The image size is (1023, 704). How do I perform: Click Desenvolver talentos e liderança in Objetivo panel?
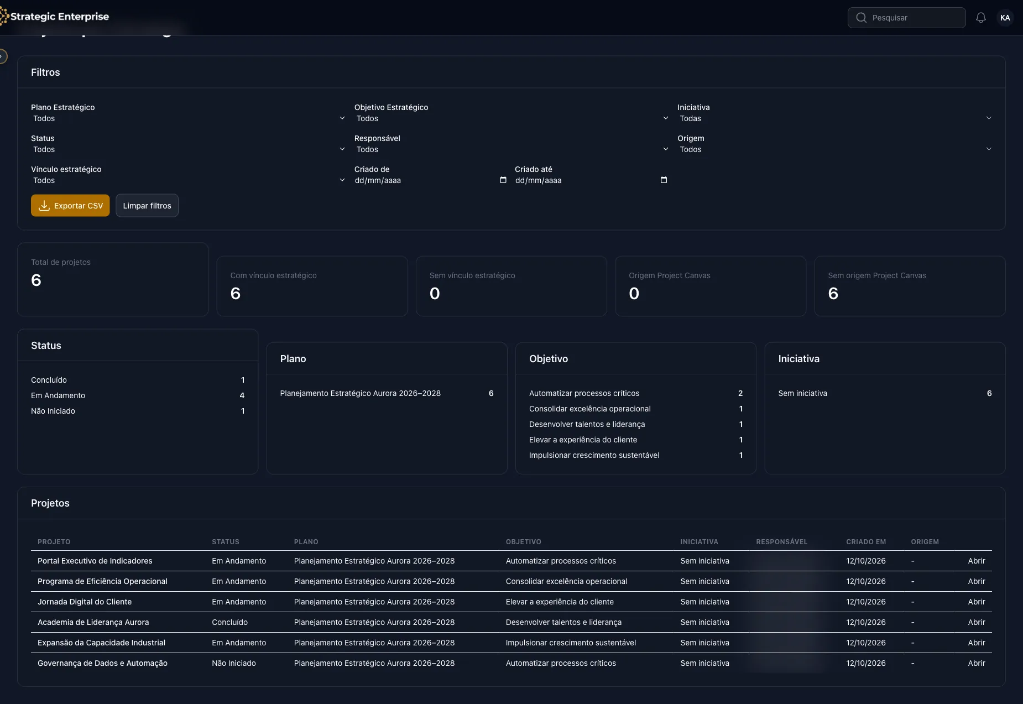636,424
